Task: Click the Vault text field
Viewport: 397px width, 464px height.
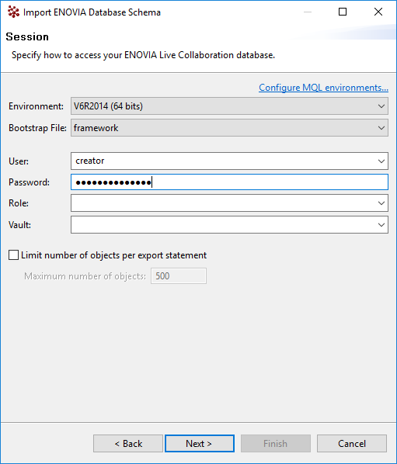Action: click(x=224, y=224)
